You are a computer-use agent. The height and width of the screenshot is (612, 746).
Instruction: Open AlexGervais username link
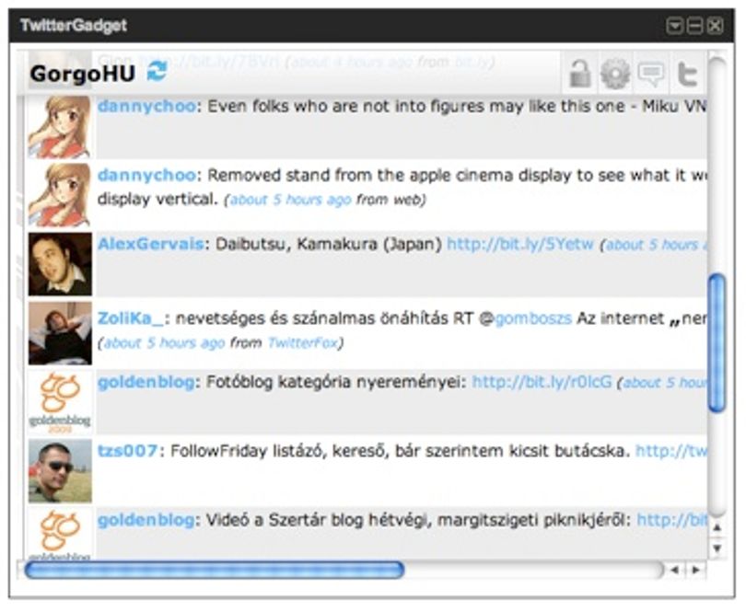point(151,244)
